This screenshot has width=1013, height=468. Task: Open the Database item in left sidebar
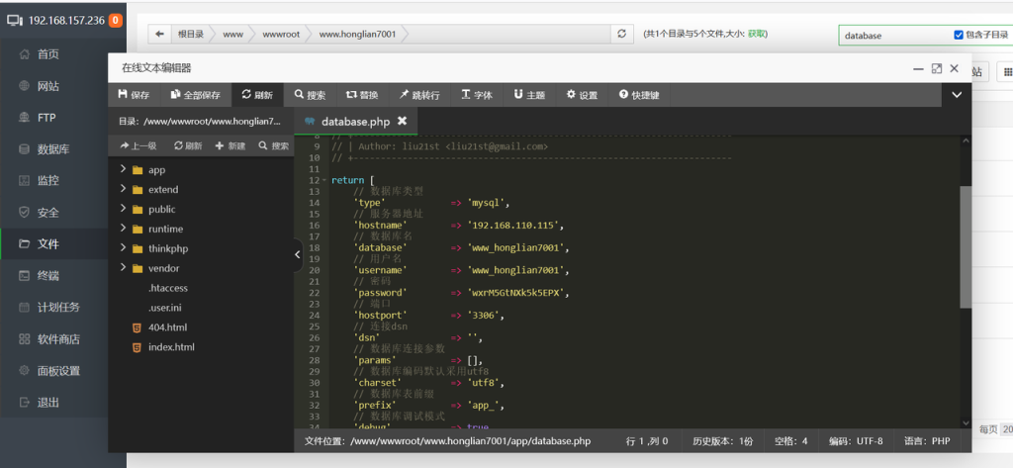coord(52,149)
